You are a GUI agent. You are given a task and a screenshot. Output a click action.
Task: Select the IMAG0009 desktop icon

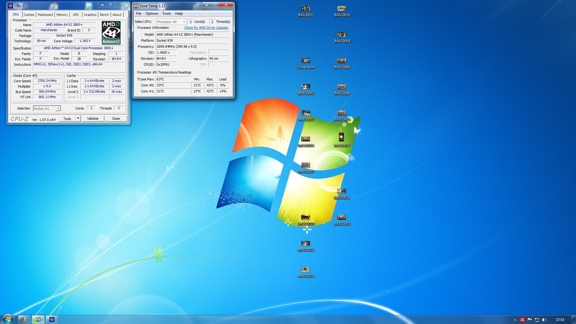(341, 37)
